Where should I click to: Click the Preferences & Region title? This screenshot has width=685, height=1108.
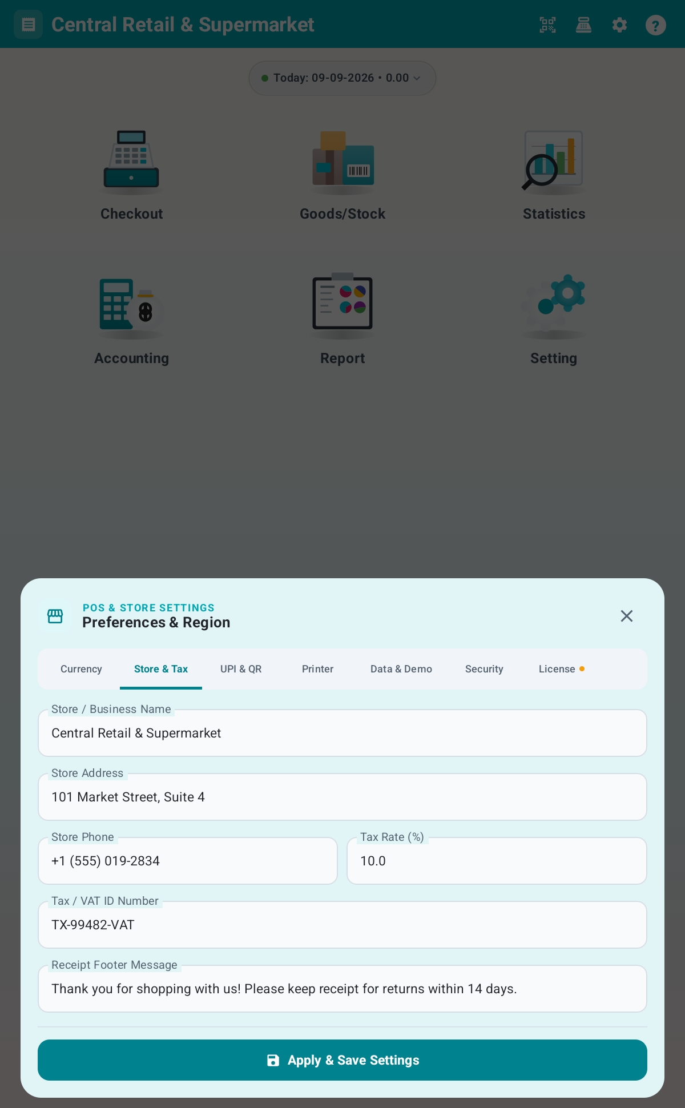pyautogui.click(x=156, y=622)
